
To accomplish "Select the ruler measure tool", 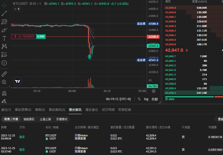I will click(x=4, y=74).
